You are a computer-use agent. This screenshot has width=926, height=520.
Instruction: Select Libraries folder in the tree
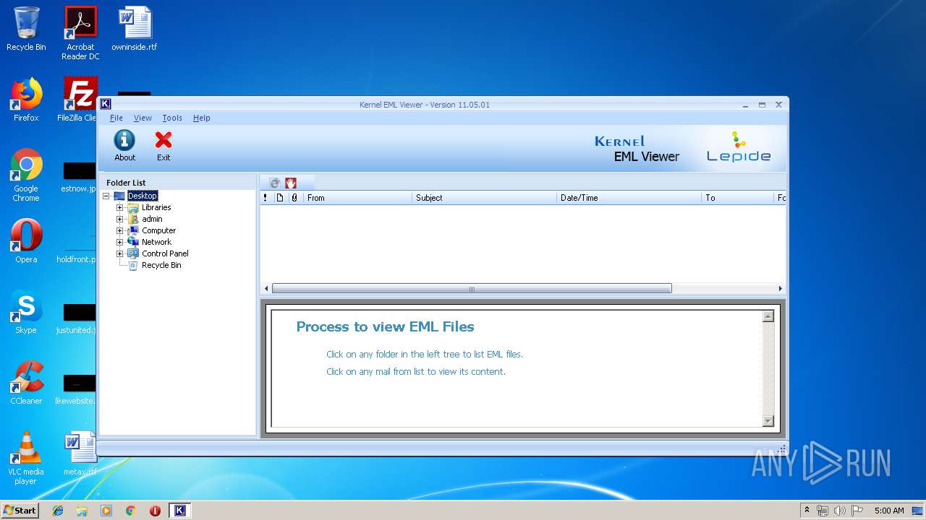tap(156, 207)
